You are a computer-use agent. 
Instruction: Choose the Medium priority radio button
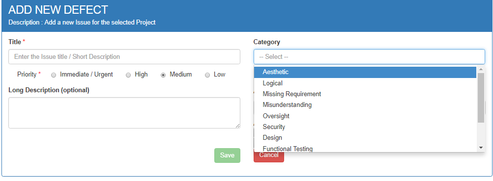163,75
